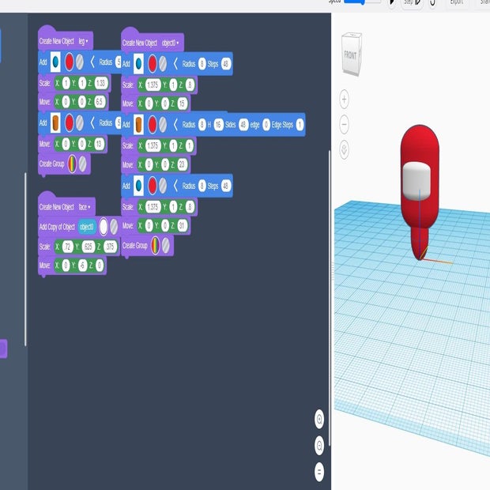Screen dimensions: 490x490
Task: Reset blocks workspace zoom with equals icon
Action: (x=319, y=472)
